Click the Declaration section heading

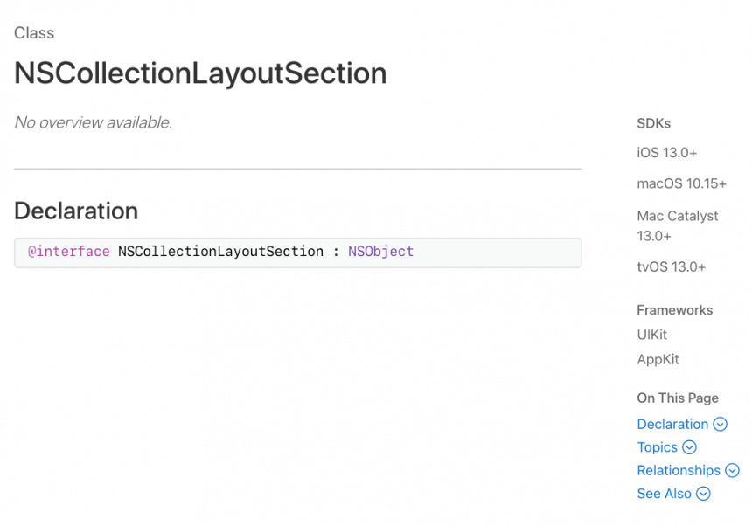(75, 211)
